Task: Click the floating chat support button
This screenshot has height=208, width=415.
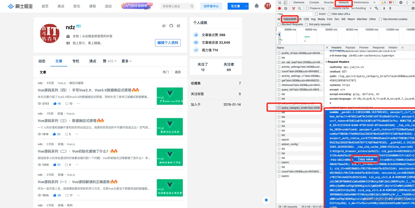Action: (266, 200)
